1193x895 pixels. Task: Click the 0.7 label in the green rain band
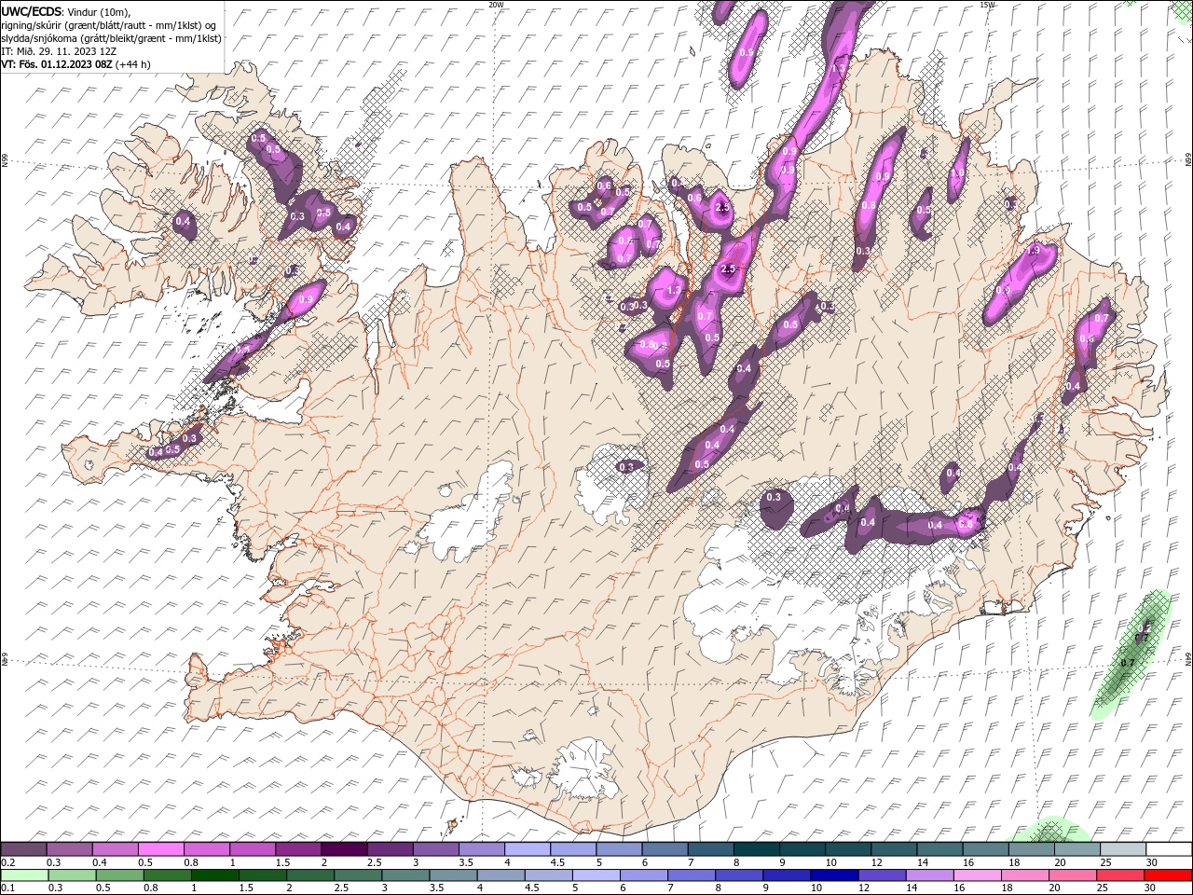(x=1128, y=663)
